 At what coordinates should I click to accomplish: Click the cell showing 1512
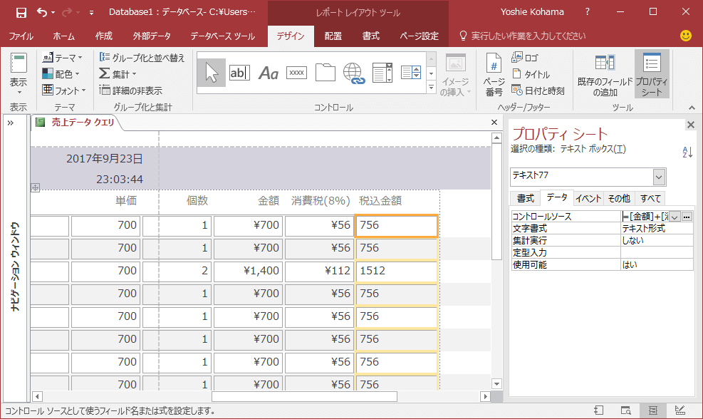point(396,271)
